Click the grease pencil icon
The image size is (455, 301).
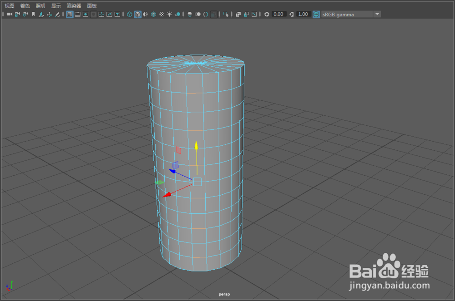pyautogui.click(x=57, y=14)
